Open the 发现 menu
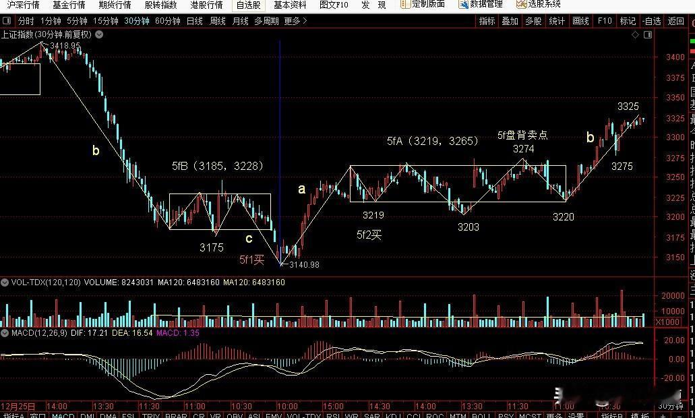 (x=373, y=5)
